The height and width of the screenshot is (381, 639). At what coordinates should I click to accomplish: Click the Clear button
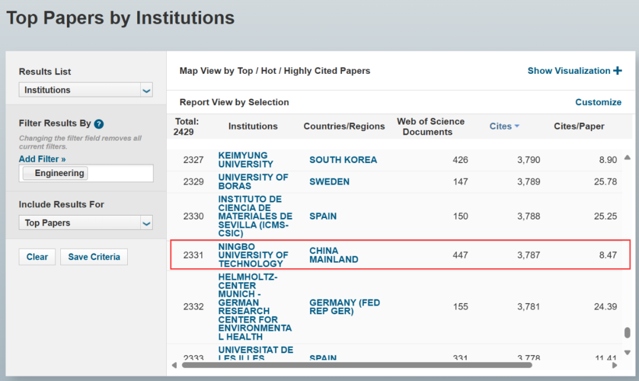coord(37,257)
